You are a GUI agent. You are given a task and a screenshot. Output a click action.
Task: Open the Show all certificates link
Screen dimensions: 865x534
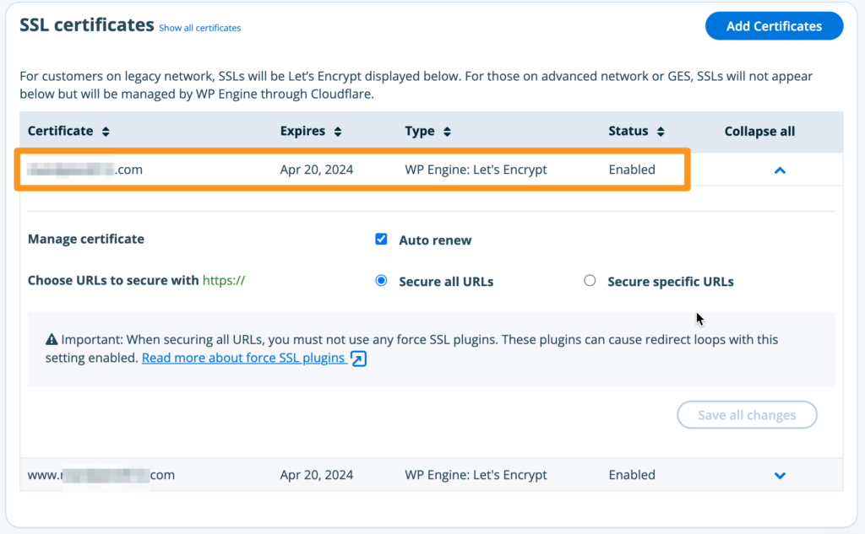click(x=199, y=28)
